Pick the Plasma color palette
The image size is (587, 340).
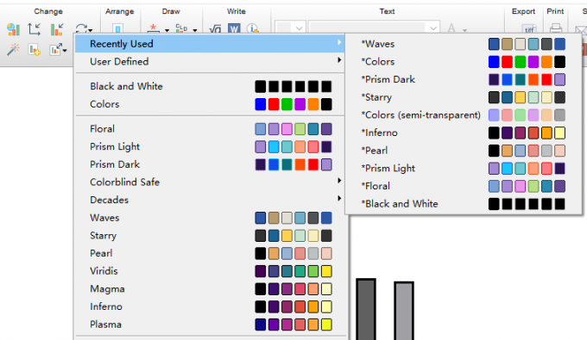tap(210, 325)
